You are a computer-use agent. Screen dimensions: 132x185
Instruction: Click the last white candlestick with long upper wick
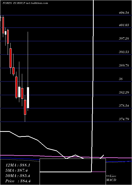click(28, 98)
